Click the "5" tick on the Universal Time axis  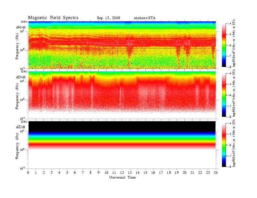67,172
